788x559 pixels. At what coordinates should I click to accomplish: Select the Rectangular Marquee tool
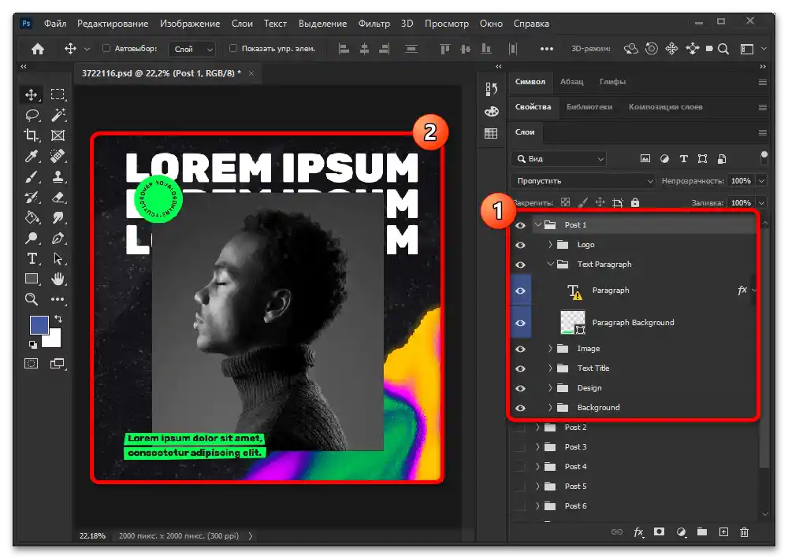(x=58, y=94)
